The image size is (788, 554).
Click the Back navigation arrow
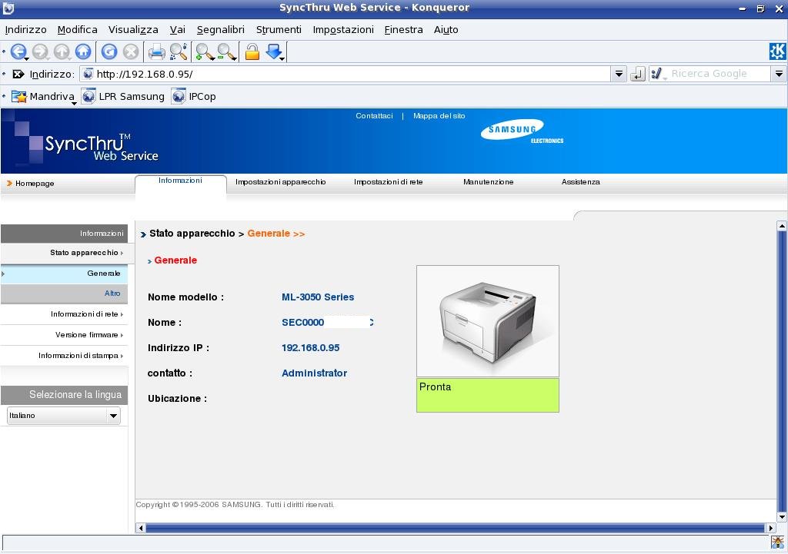17,52
